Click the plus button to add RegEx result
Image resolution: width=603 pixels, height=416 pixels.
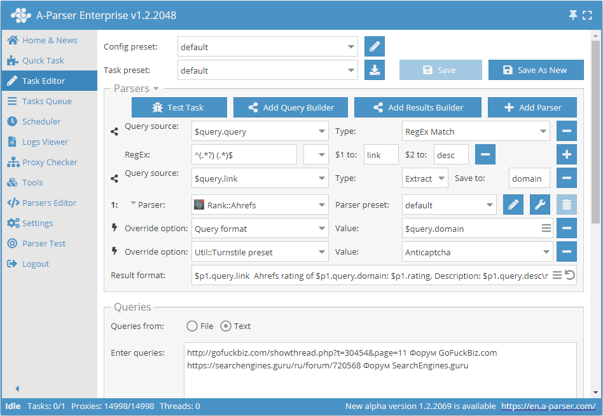coord(567,154)
